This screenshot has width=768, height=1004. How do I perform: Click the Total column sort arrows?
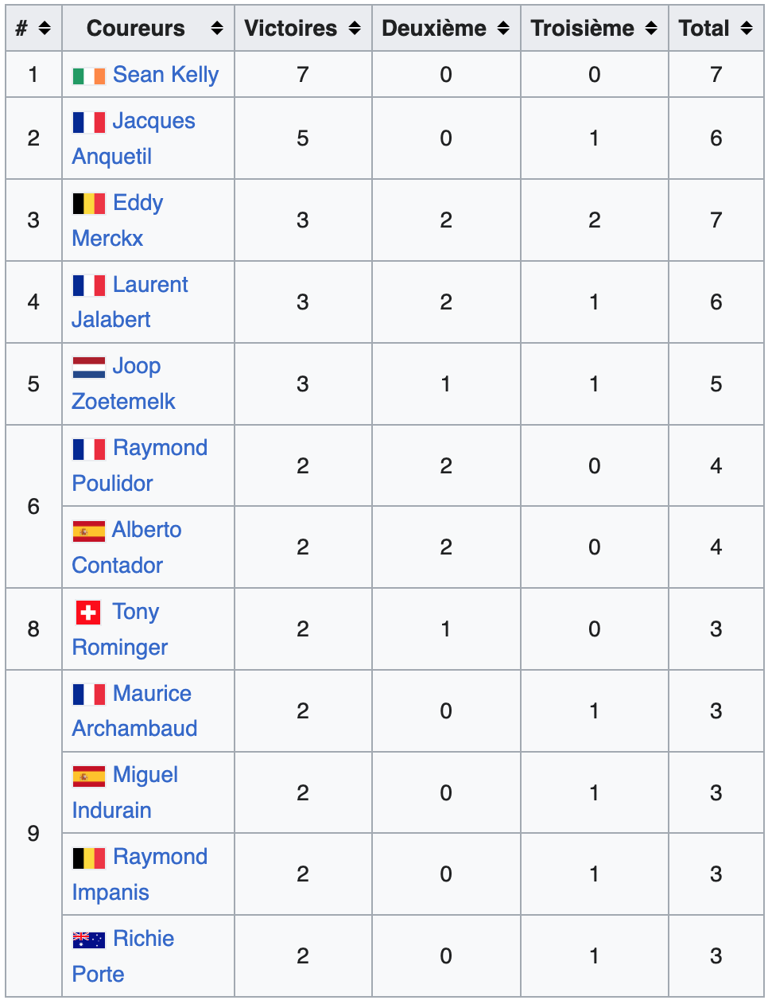(747, 29)
